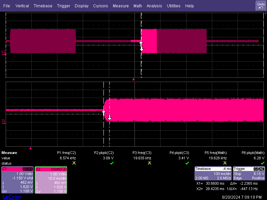Viewport: 267px width, 200px height.
Task: Click the P1 freq(C2) warning status icon
Action: [x=74, y=163]
